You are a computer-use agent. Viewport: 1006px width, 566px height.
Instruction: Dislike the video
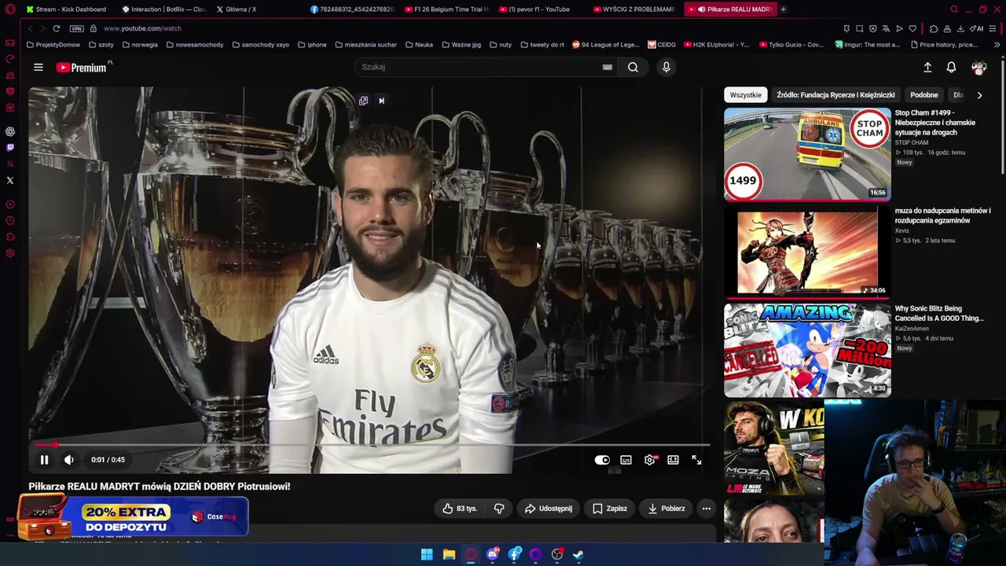(499, 509)
